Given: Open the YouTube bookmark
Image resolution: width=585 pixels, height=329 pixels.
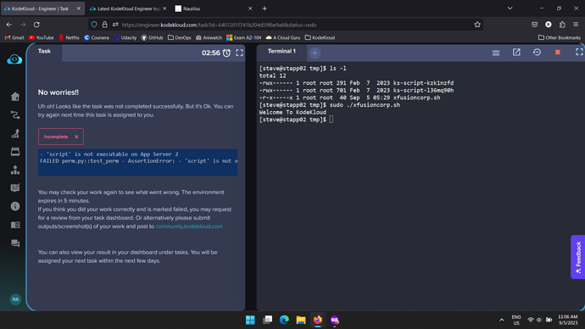Looking at the screenshot, I should click(x=41, y=37).
